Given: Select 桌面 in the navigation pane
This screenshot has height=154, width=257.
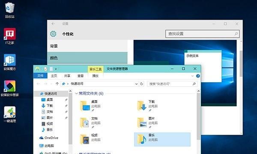Looking at the screenshot, I should [x=50, y=100].
